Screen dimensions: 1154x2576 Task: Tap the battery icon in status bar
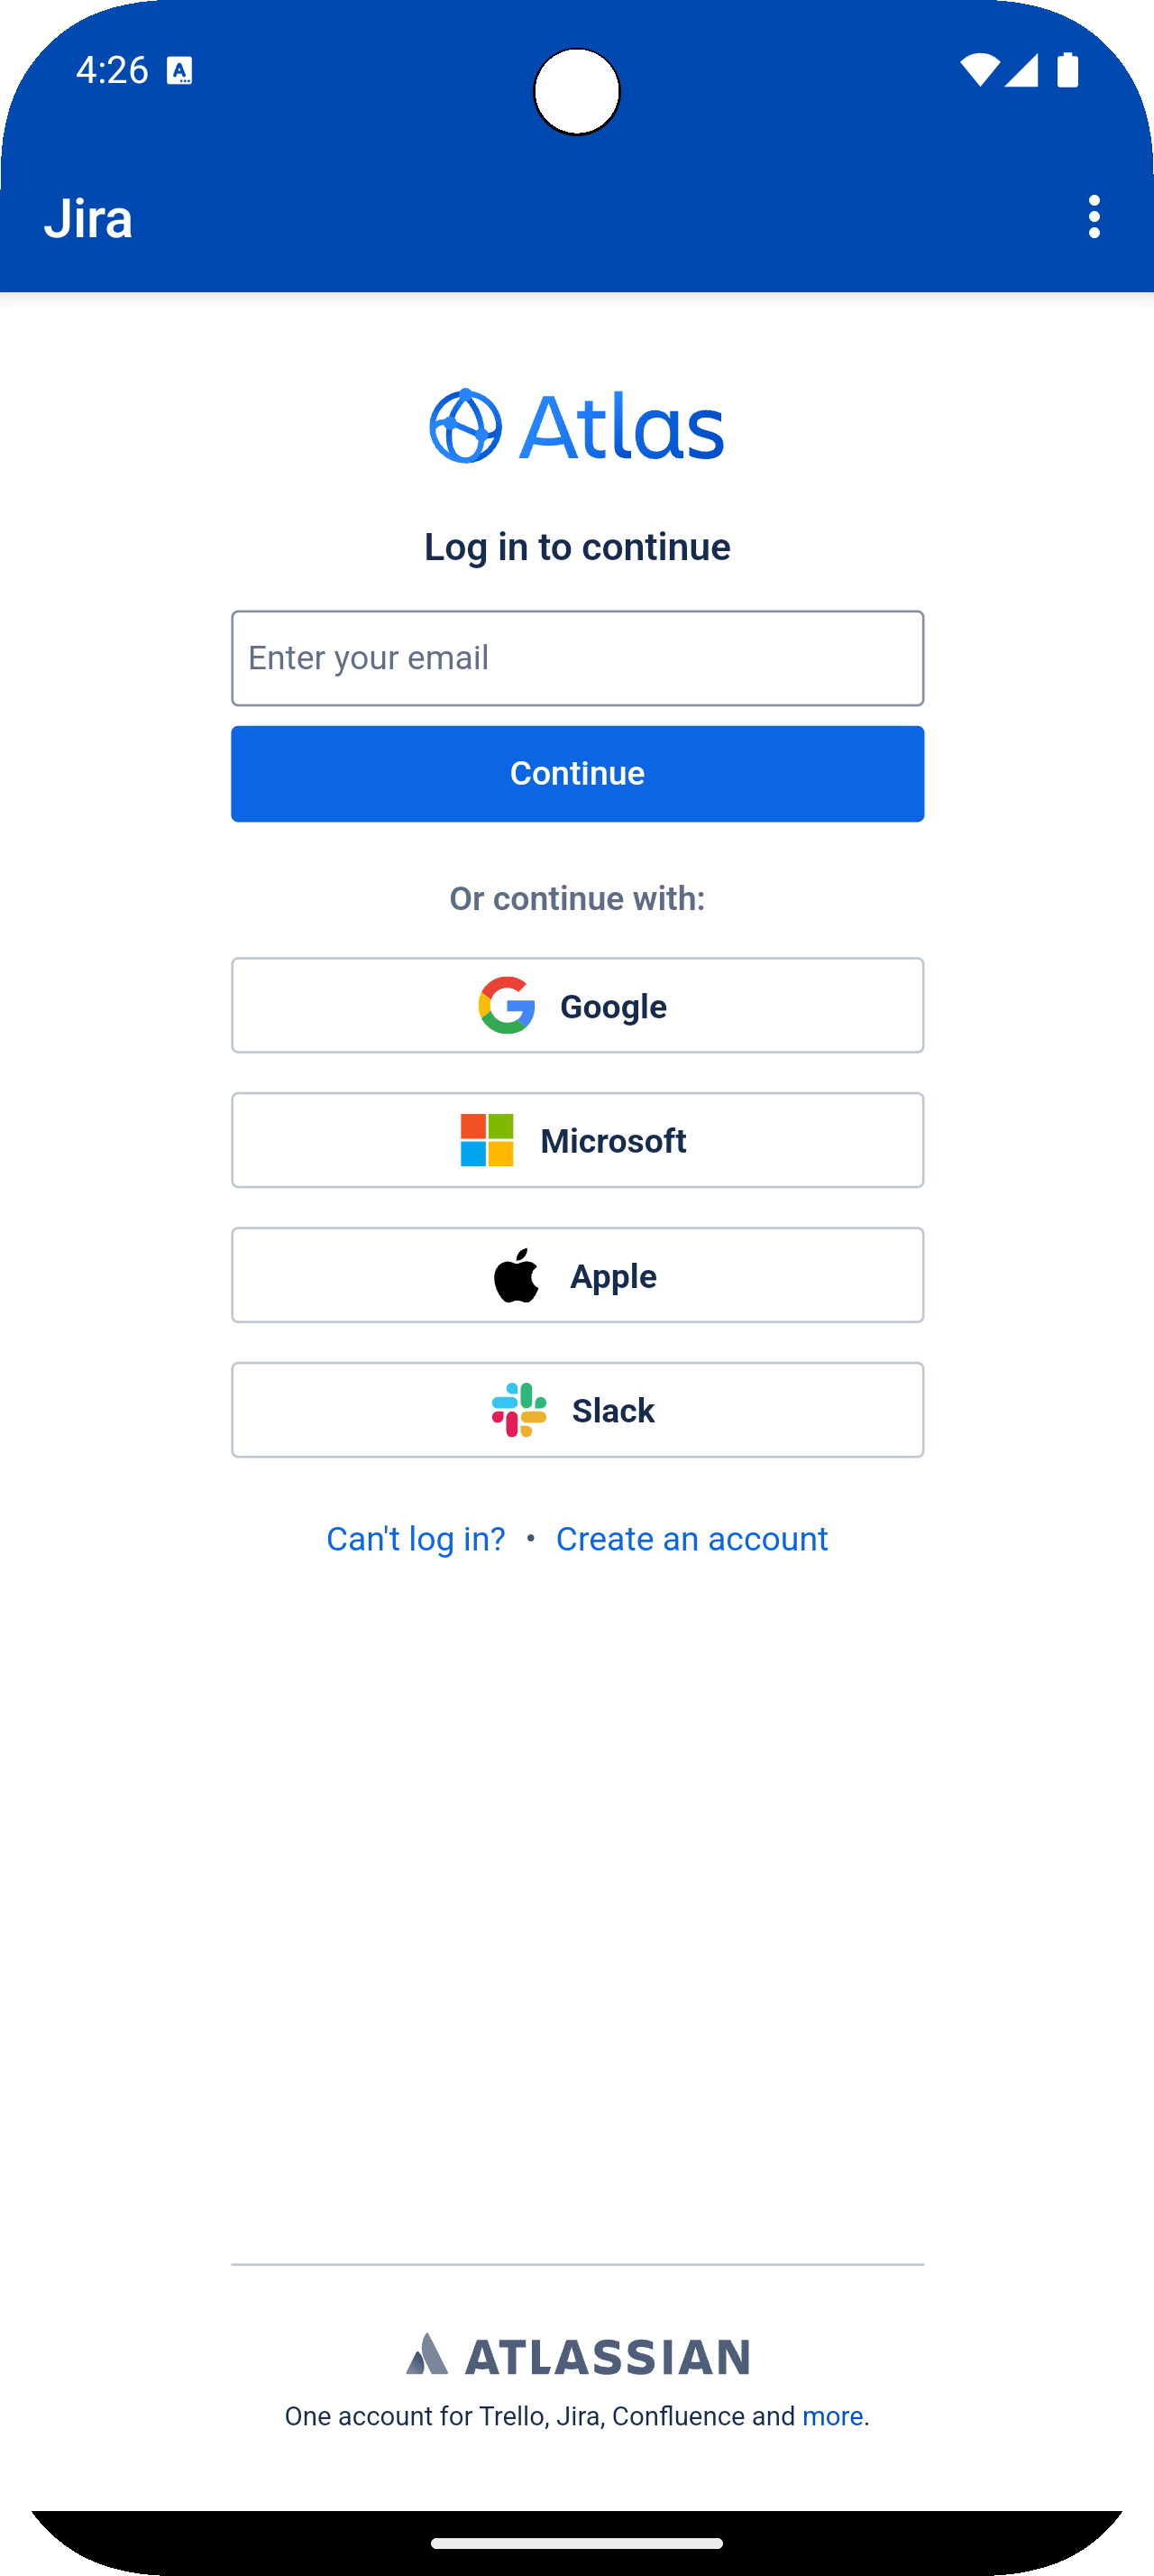pyautogui.click(x=1068, y=70)
